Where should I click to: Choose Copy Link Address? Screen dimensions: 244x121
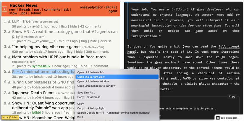point(117,97)
